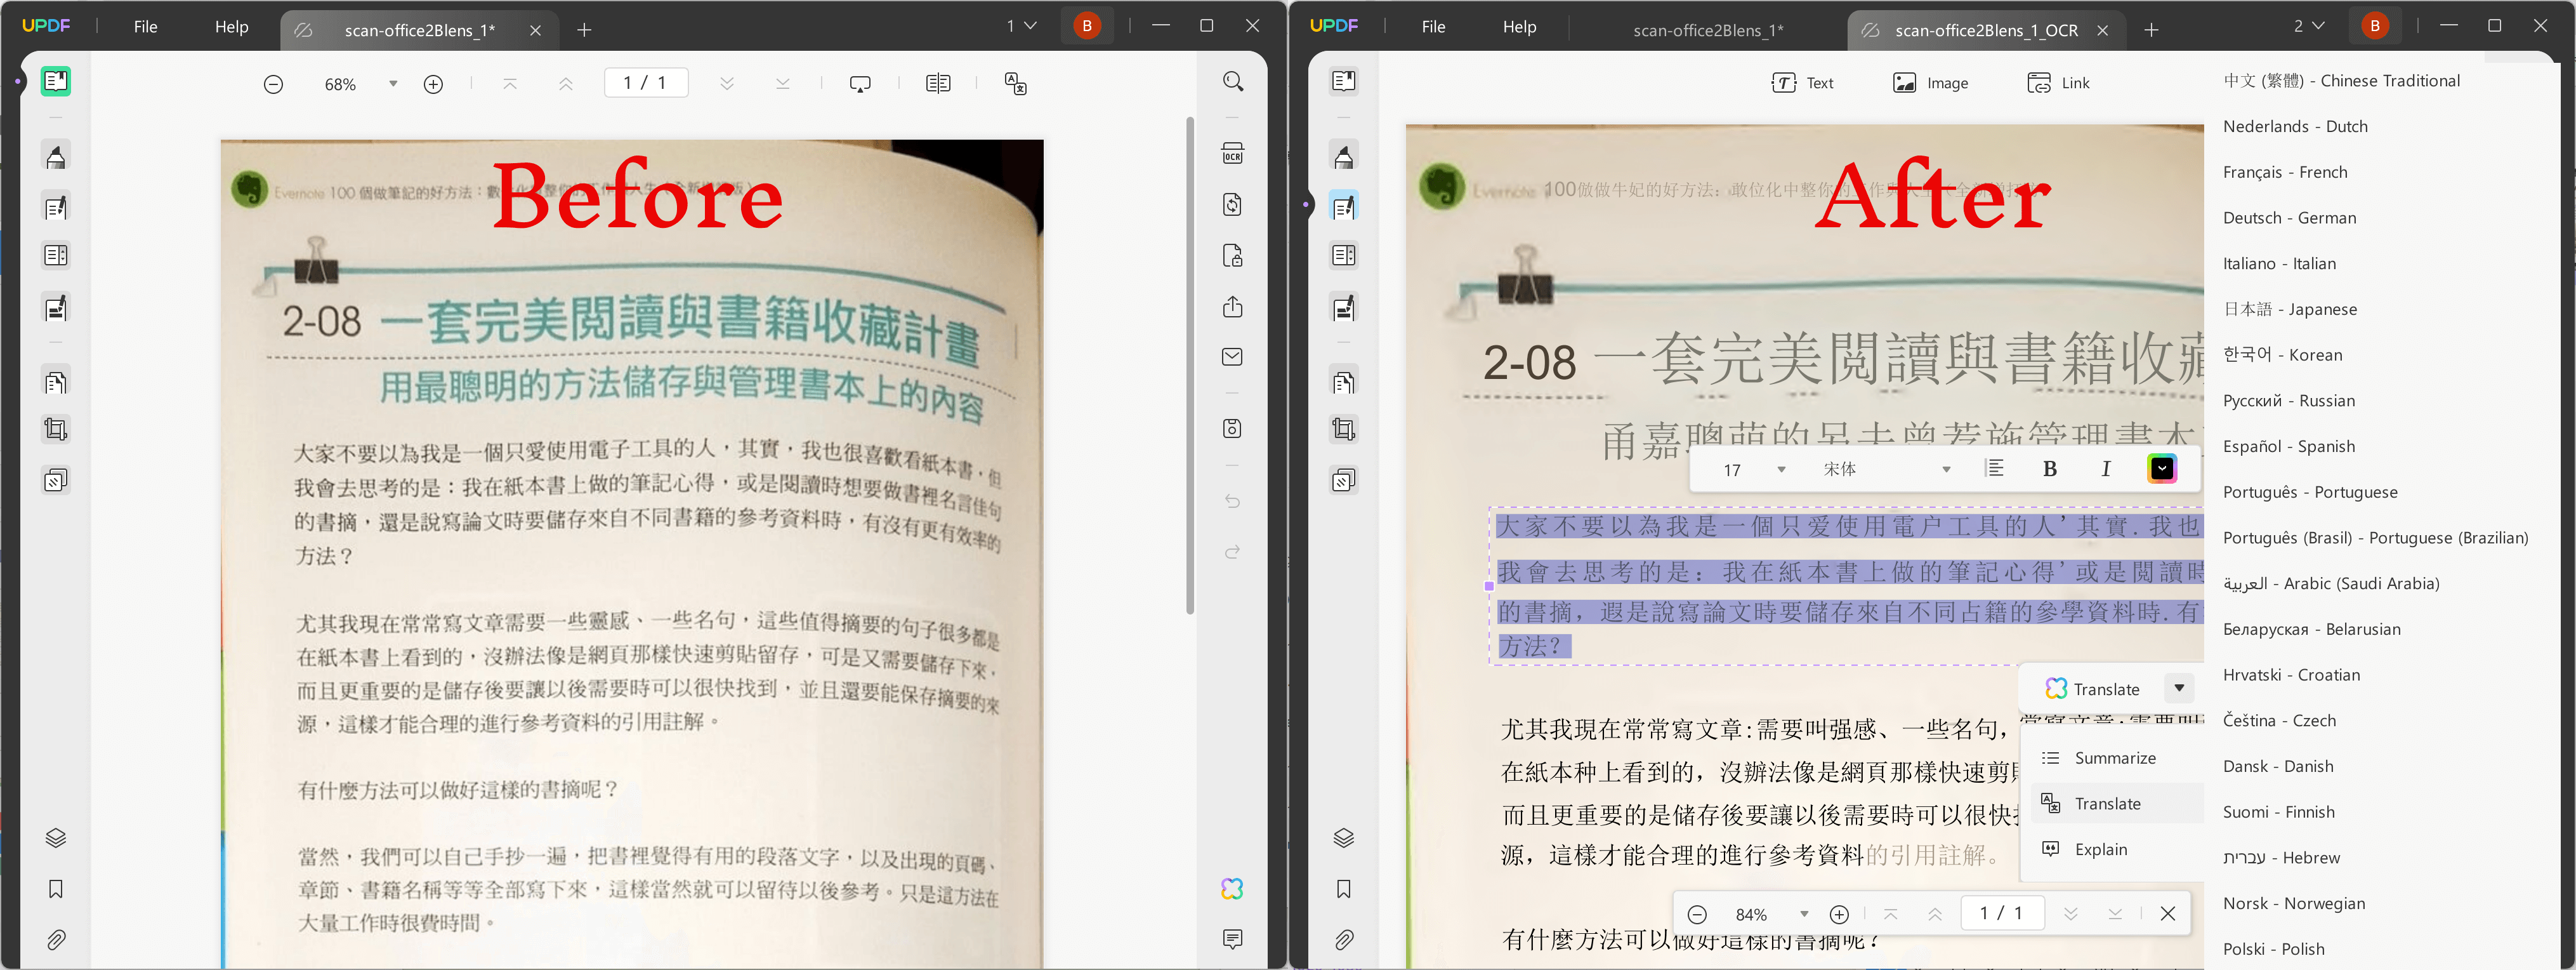This screenshot has height=970, width=2576.
Task: Open the zoom percentage dropdown showing 68%
Action: (x=392, y=83)
